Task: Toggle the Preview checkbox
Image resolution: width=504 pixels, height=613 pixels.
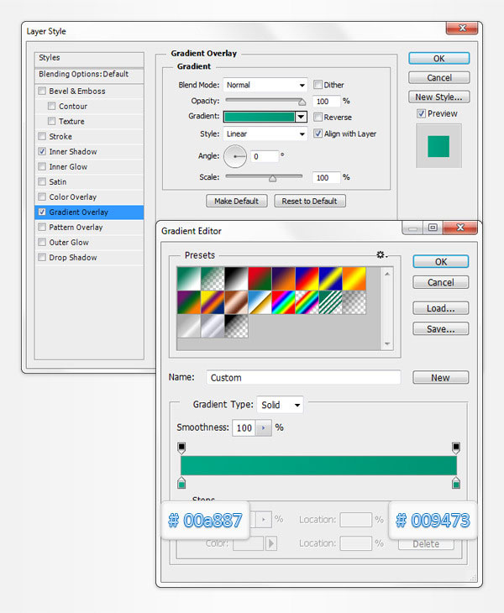Action: click(421, 113)
